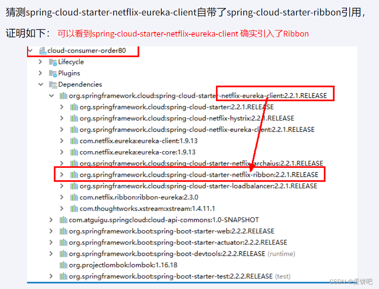Viewport: 379px width, 289px height.
Task: Click library icon of spring-boot-starter-test
Action: click(64, 276)
